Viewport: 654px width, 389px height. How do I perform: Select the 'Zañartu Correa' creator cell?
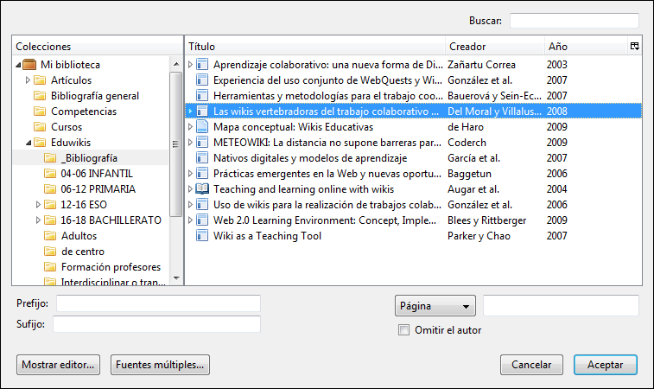coord(481,65)
